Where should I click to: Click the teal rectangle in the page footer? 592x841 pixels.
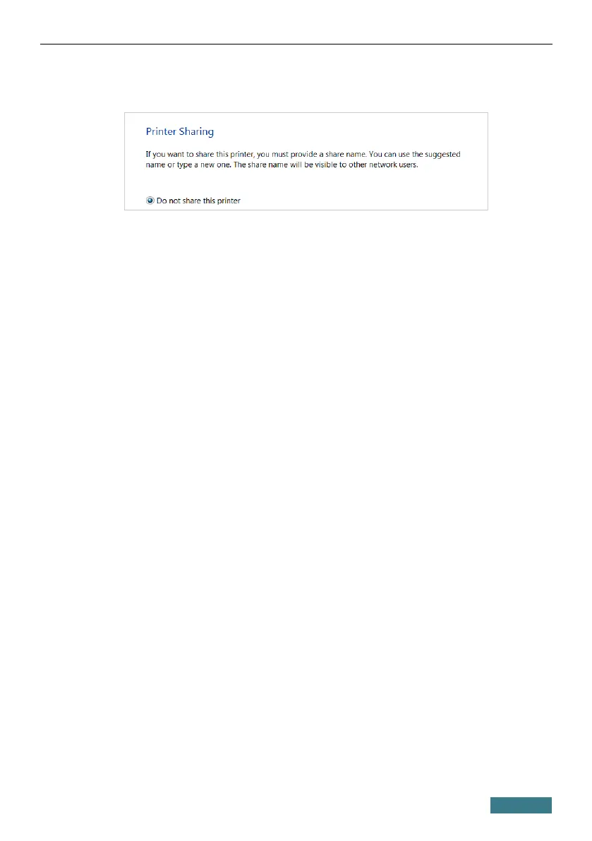tap(521, 805)
